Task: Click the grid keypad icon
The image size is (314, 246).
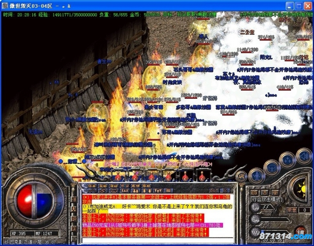Action: click(x=168, y=191)
